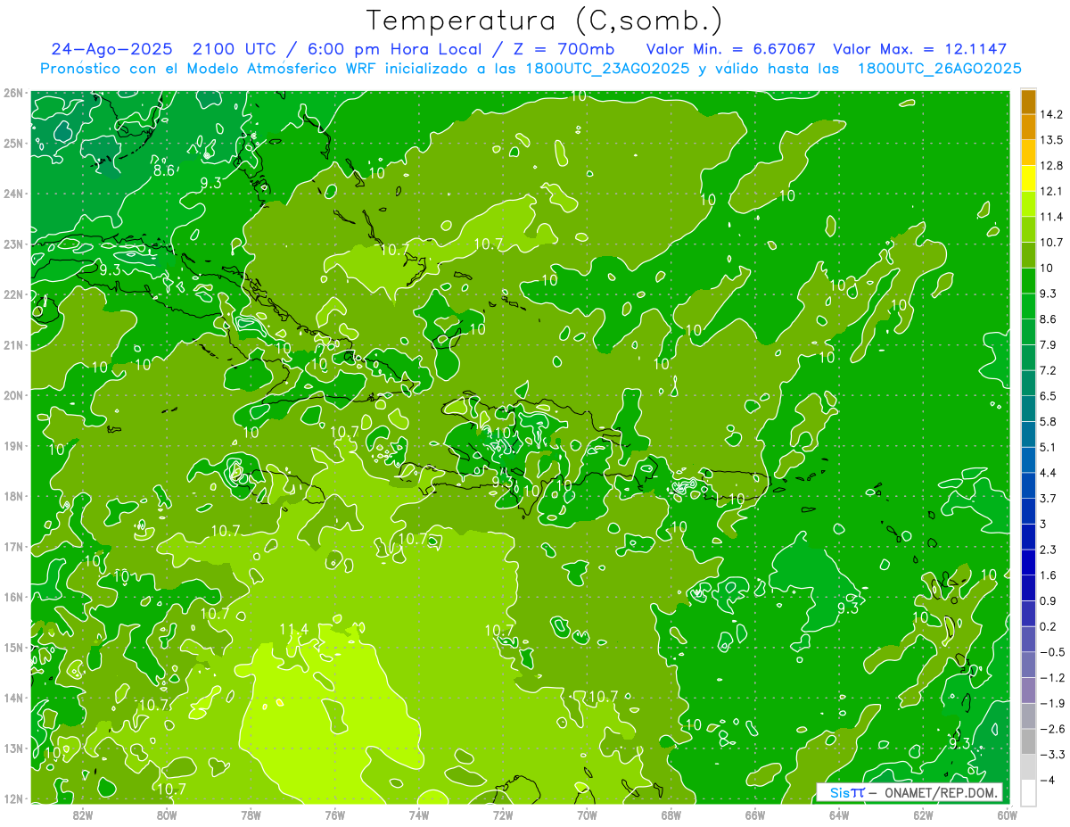Click the yellow legend swatch between 12.8 and 12.1
The width and height of the screenshot is (1070, 827).
pos(1027,178)
